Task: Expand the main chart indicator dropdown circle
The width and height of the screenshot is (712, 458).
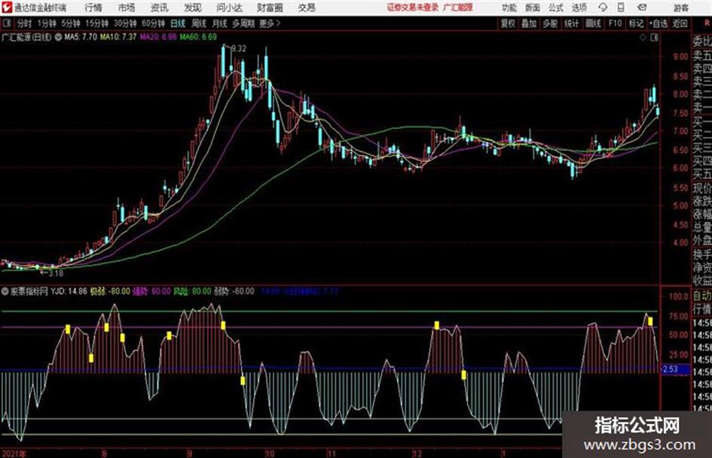Action: tap(58, 37)
